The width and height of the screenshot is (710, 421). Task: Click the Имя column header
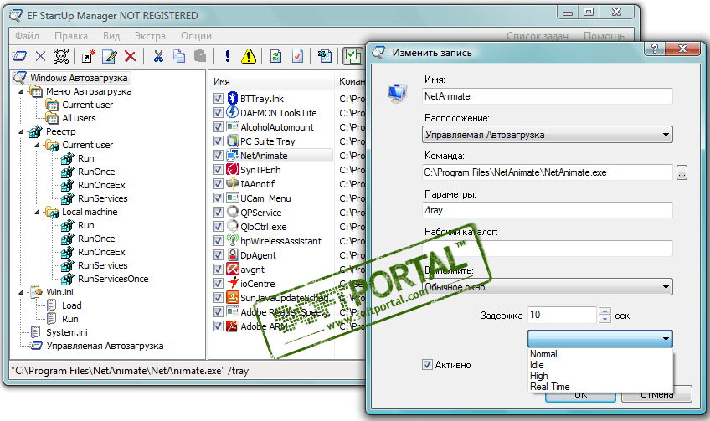click(271, 81)
